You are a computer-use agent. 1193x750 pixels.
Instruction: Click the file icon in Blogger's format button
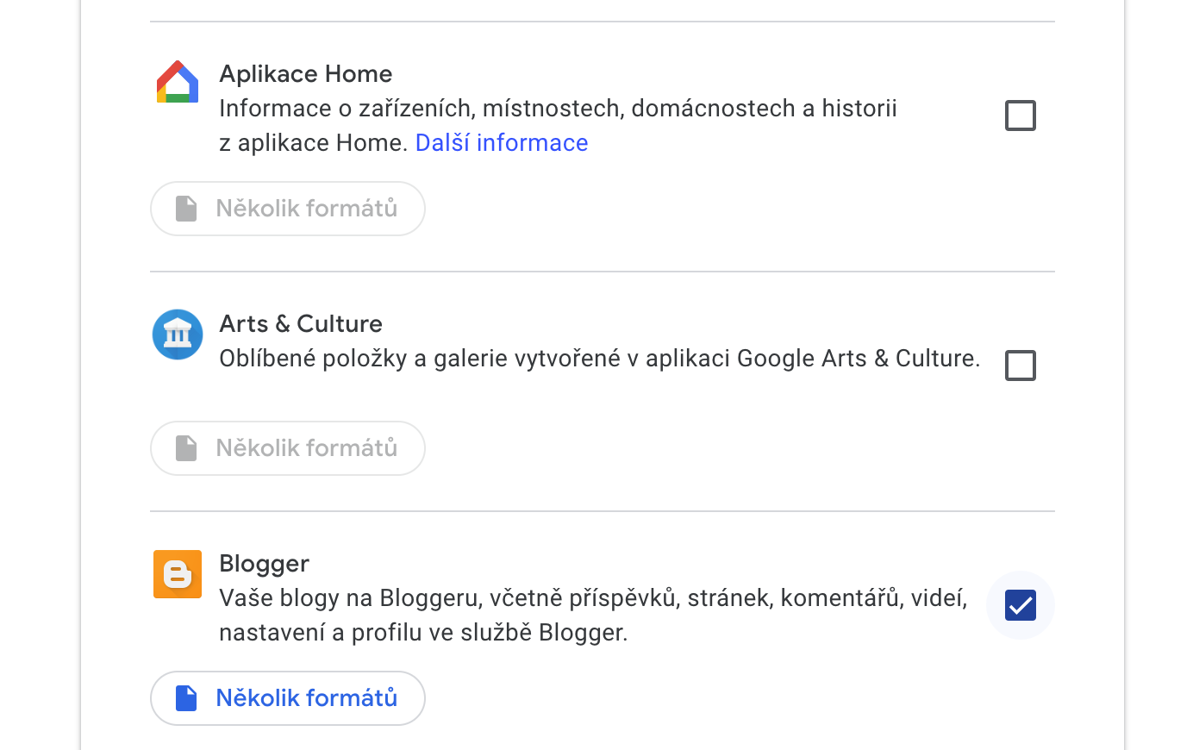pyautogui.click(x=186, y=698)
